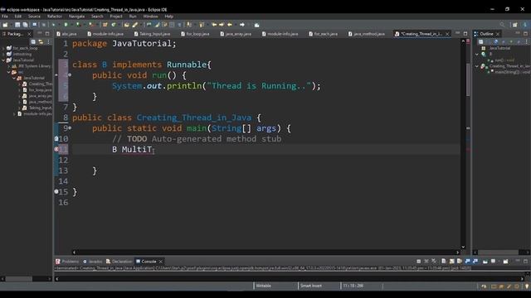Image resolution: width=531 pixels, height=298 pixels.
Task: Click Remove Launch icon in Console toolbar
Action: (426, 262)
